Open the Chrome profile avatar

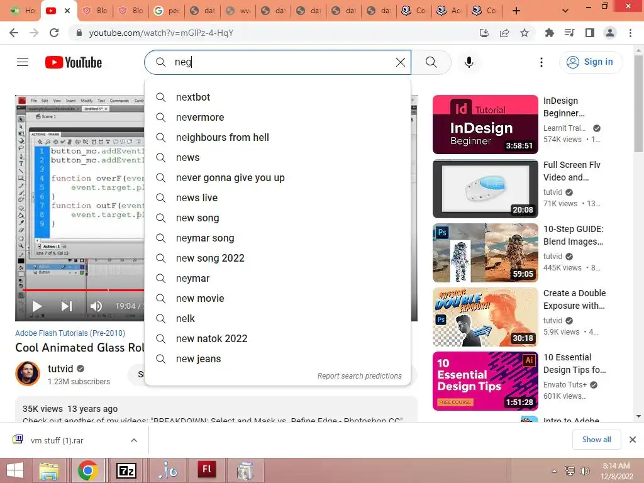(610, 33)
